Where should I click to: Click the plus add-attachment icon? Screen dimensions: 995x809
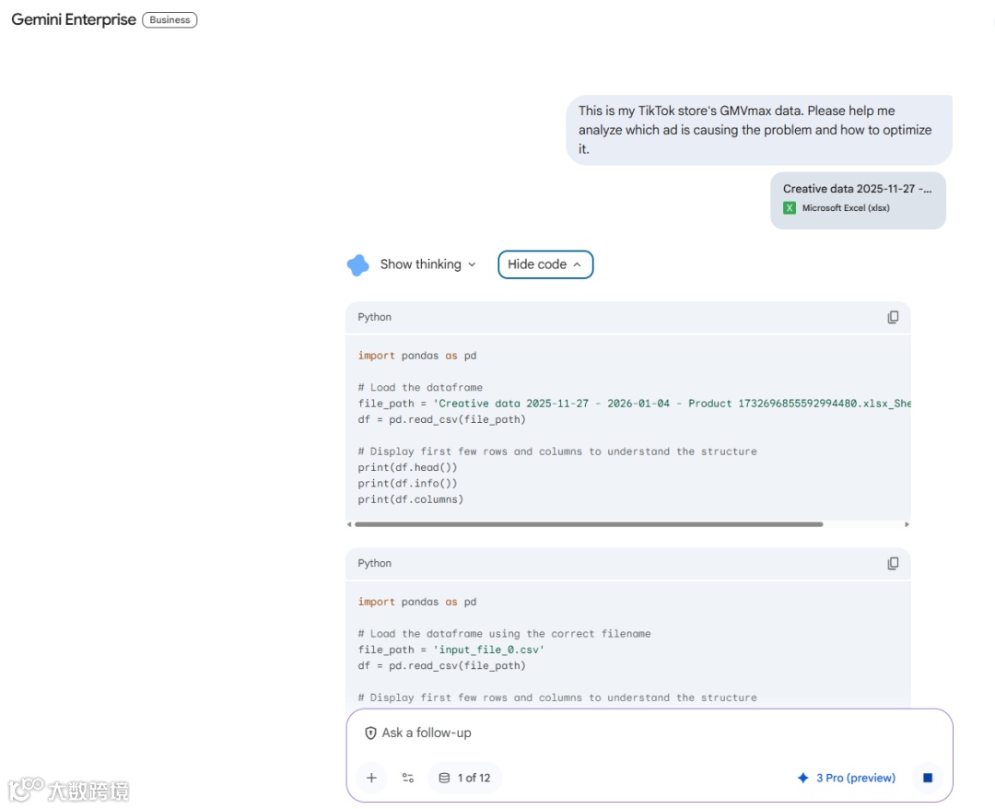[372, 778]
